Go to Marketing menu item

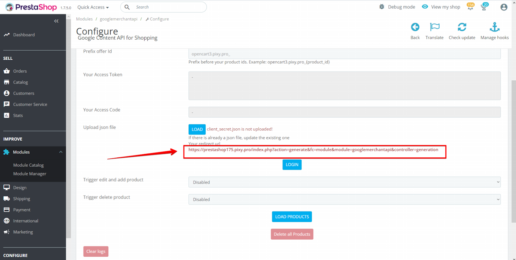tap(23, 232)
